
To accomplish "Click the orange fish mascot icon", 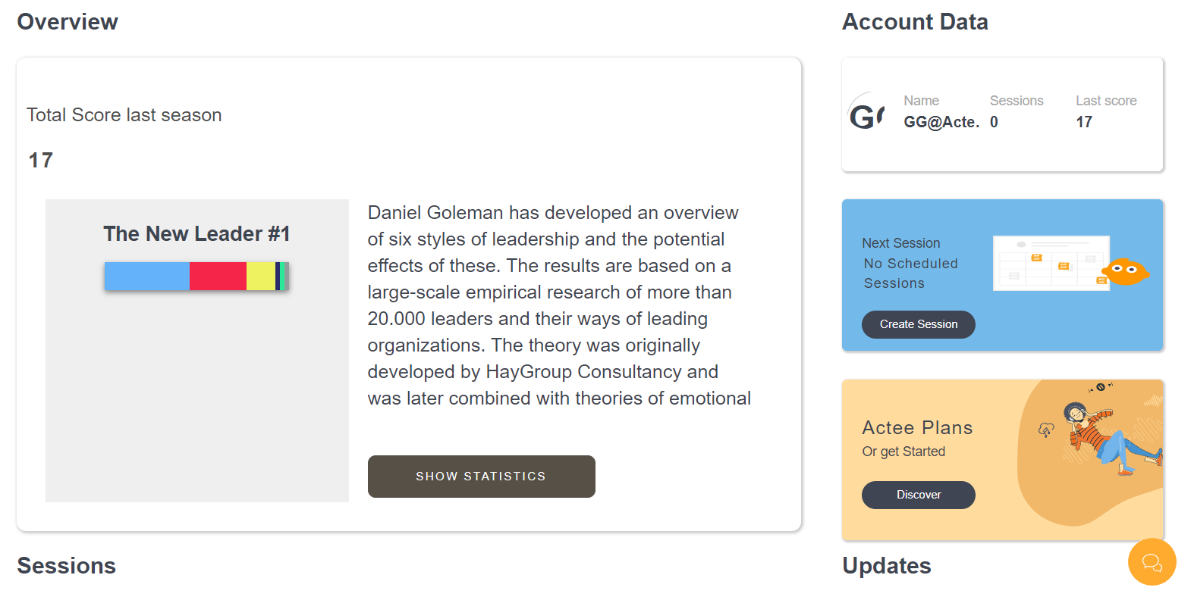I will point(1125,270).
